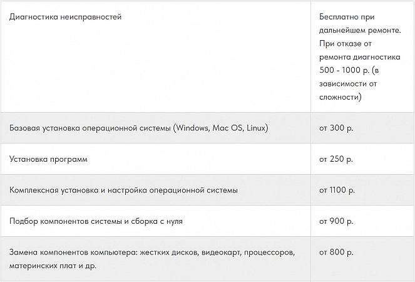Click 'Замена компонентов компьютера' service text

tap(73, 253)
